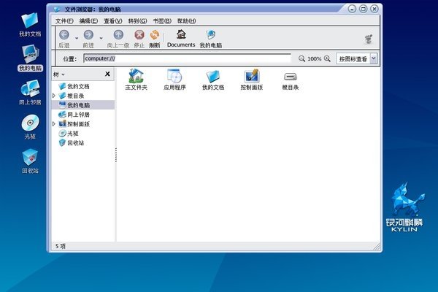438x292 pixels.
Task: Select 我的电脑 desktop icon
Action: pos(30,58)
